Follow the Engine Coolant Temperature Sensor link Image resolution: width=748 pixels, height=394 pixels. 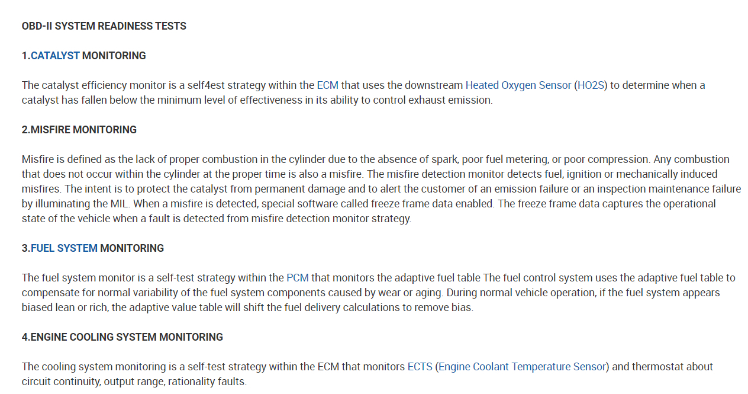[x=523, y=367]
